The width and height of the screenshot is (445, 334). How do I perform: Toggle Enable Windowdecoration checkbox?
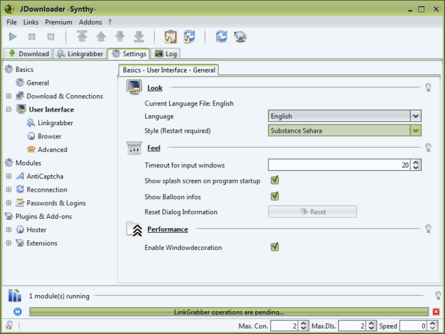click(x=275, y=247)
